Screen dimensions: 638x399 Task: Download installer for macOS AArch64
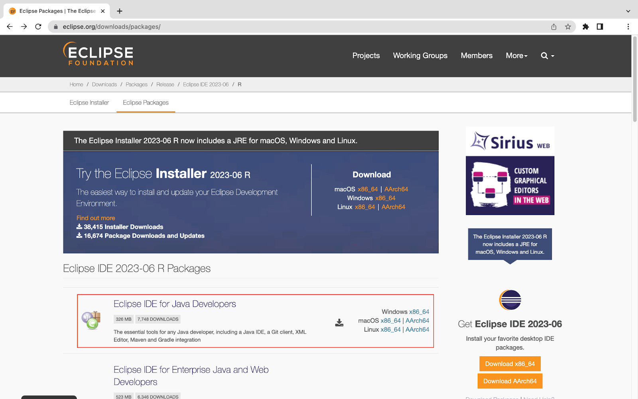(396, 189)
